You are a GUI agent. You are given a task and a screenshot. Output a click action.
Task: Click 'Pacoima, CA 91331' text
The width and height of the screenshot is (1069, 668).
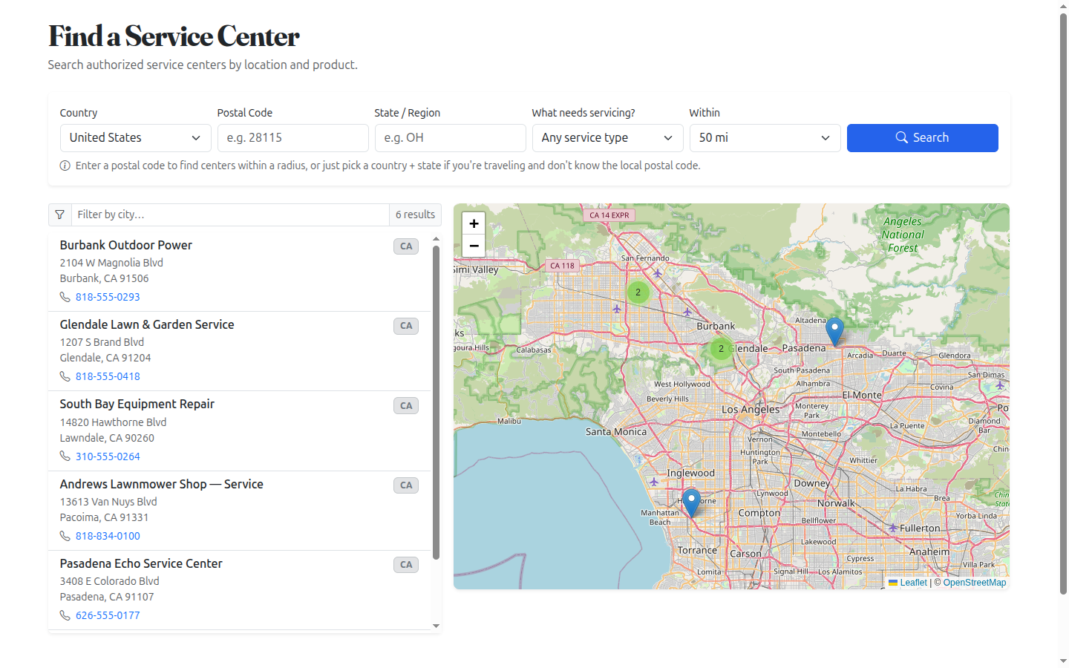(x=104, y=517)
